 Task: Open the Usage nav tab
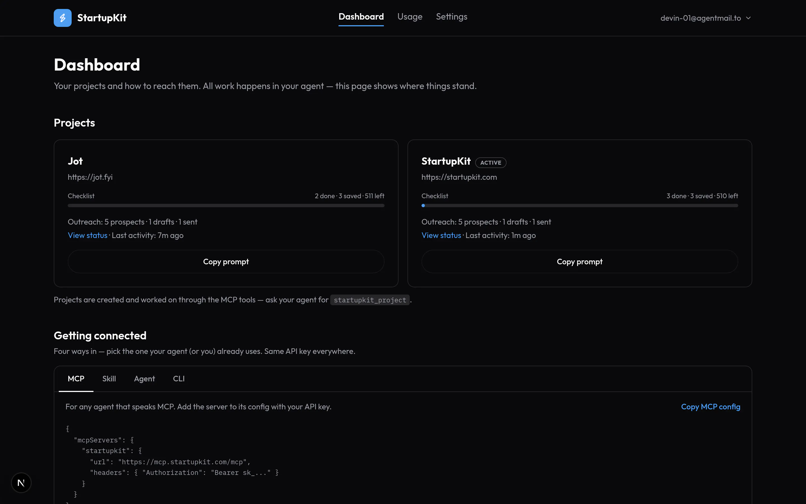pos(410,17)
